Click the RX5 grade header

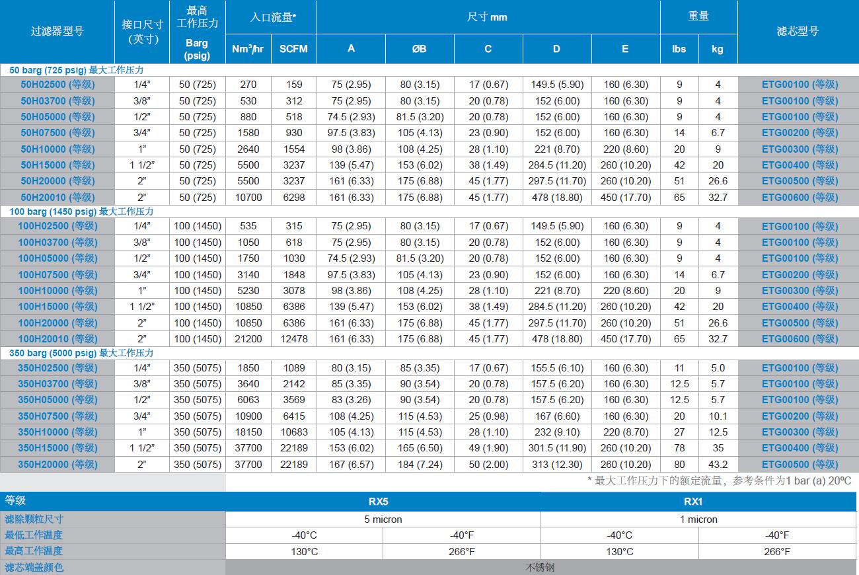(x=383, y=502)
